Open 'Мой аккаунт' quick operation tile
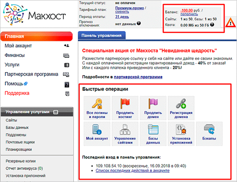 pyautogui.click(x=97, y=134)
